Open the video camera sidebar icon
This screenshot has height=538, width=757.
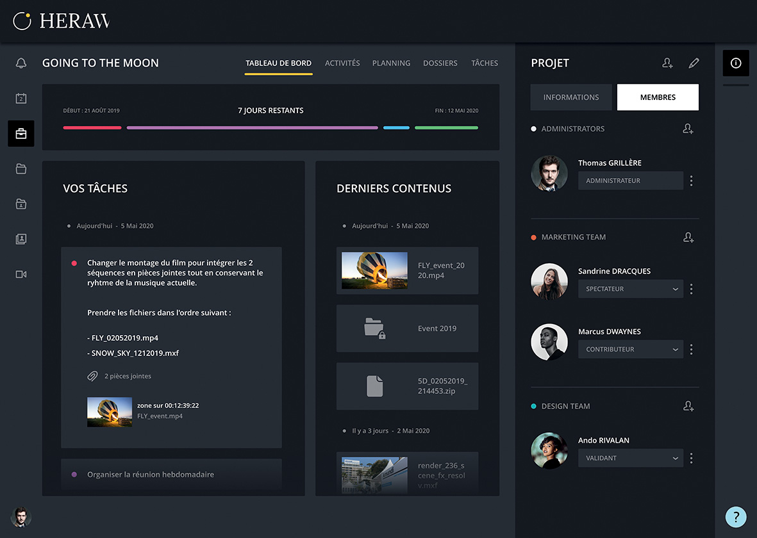pyautogui.click(x=21, y=274)
